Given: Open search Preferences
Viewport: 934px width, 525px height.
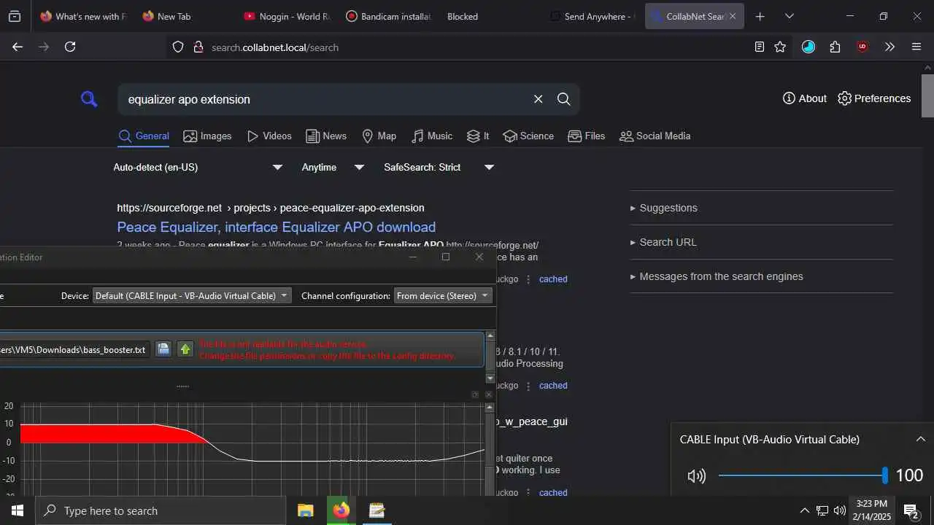Looking at the screenshot, I should (x=874, y=98).
